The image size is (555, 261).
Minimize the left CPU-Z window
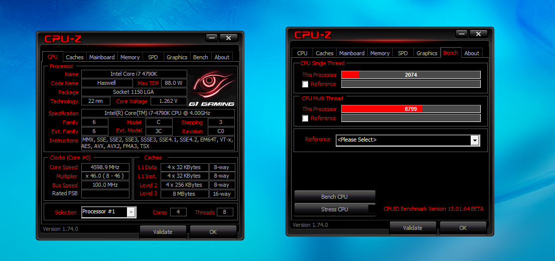click(x=212, y=38)
